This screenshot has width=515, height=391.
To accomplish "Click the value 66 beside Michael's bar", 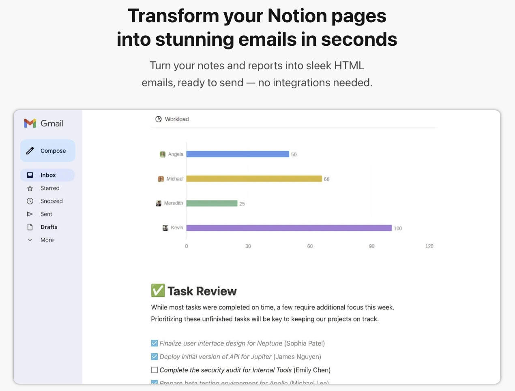I will [x=326, y=179].
